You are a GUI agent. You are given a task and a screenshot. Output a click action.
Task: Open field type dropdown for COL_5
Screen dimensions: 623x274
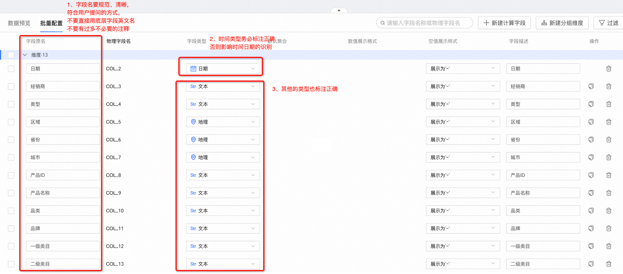pyautogui.click(x=223, y=122)
